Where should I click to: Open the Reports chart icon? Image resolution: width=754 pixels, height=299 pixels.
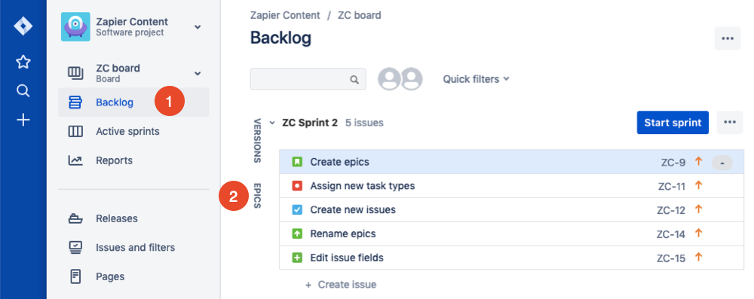pos(75,160)
